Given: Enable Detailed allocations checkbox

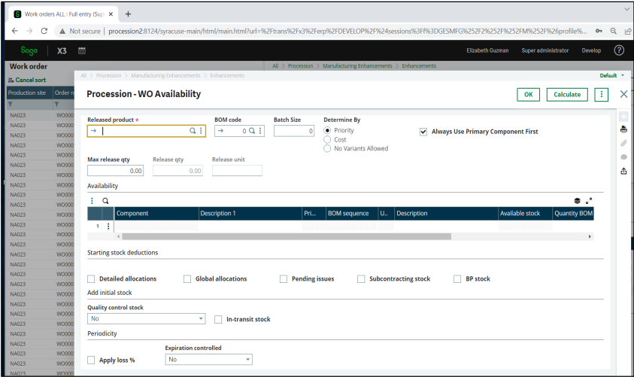Looking at the screenshot, I should pos(91,279).
